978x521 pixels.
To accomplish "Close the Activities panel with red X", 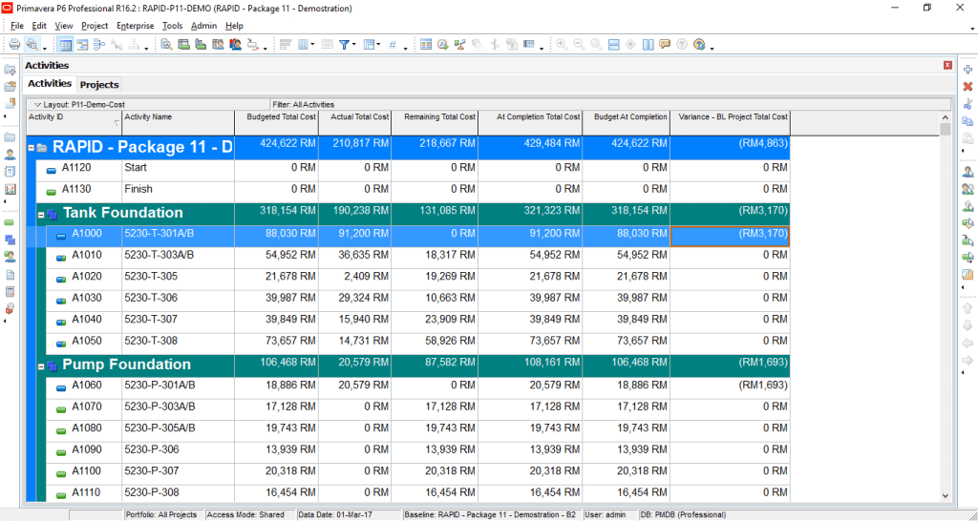I will point(948,66).
